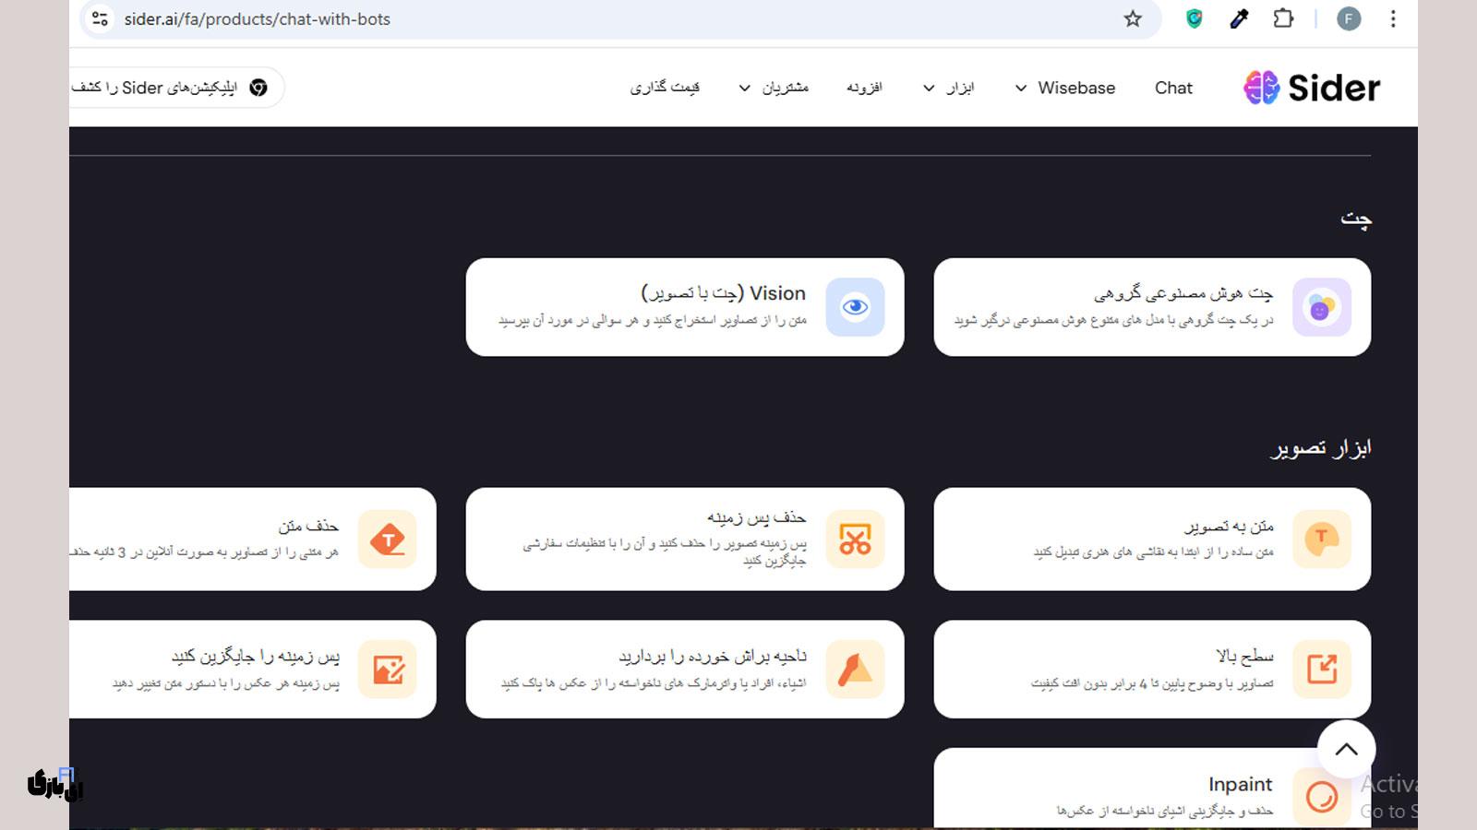
Task: Click the text-to-image T icon
Action: point(1322,539)
